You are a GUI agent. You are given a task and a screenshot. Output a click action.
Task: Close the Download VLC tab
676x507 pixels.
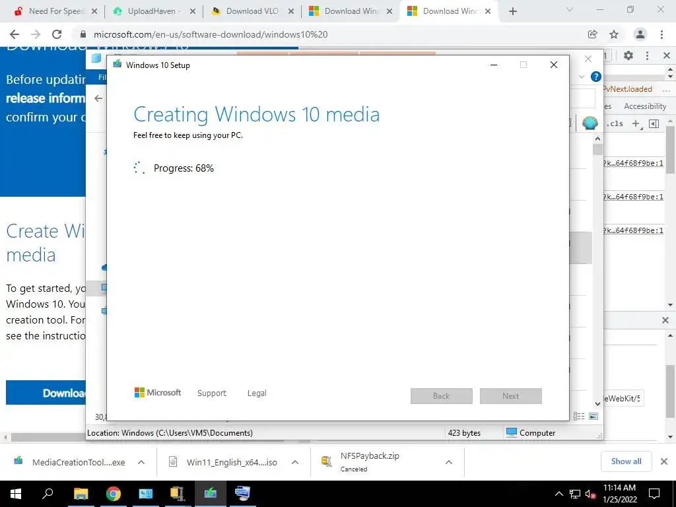pyautogui.click(x=291, y=11)
